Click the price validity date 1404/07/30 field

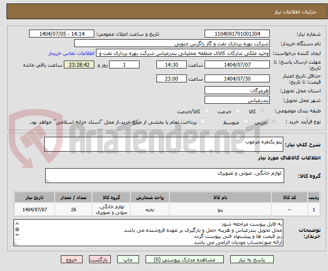tap(237, 79)
